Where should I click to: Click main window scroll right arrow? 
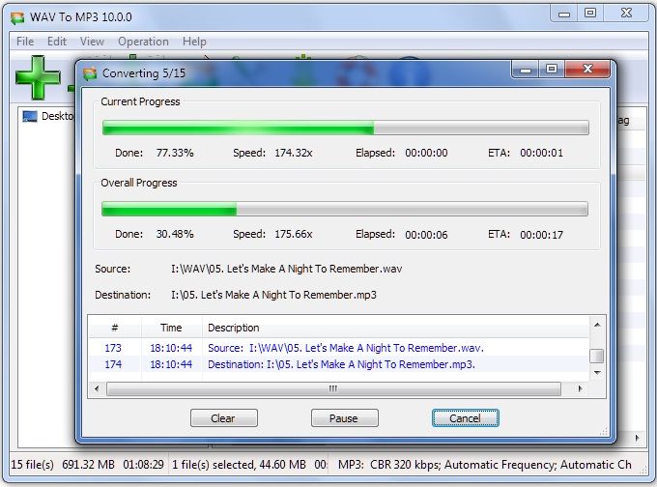638,438
